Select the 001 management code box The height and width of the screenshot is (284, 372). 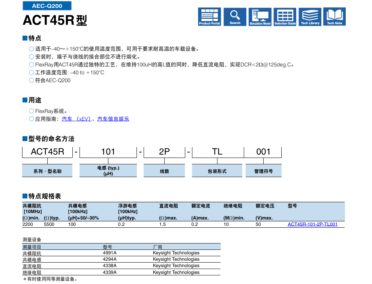(x=263, y=152)
